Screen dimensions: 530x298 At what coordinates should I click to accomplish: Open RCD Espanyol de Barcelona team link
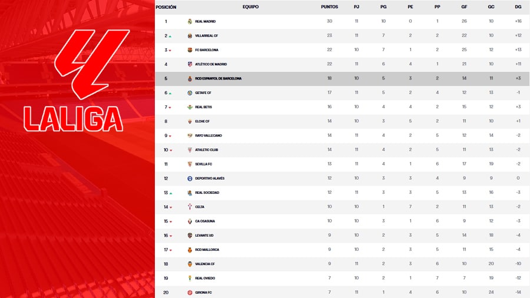[218, 78]
